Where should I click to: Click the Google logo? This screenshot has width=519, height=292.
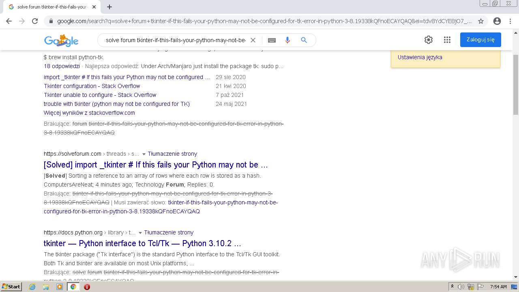pyautogui.click(x=61, y=40)
